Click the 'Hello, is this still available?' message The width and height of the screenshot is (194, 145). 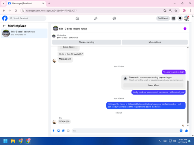tap(71, 54)
